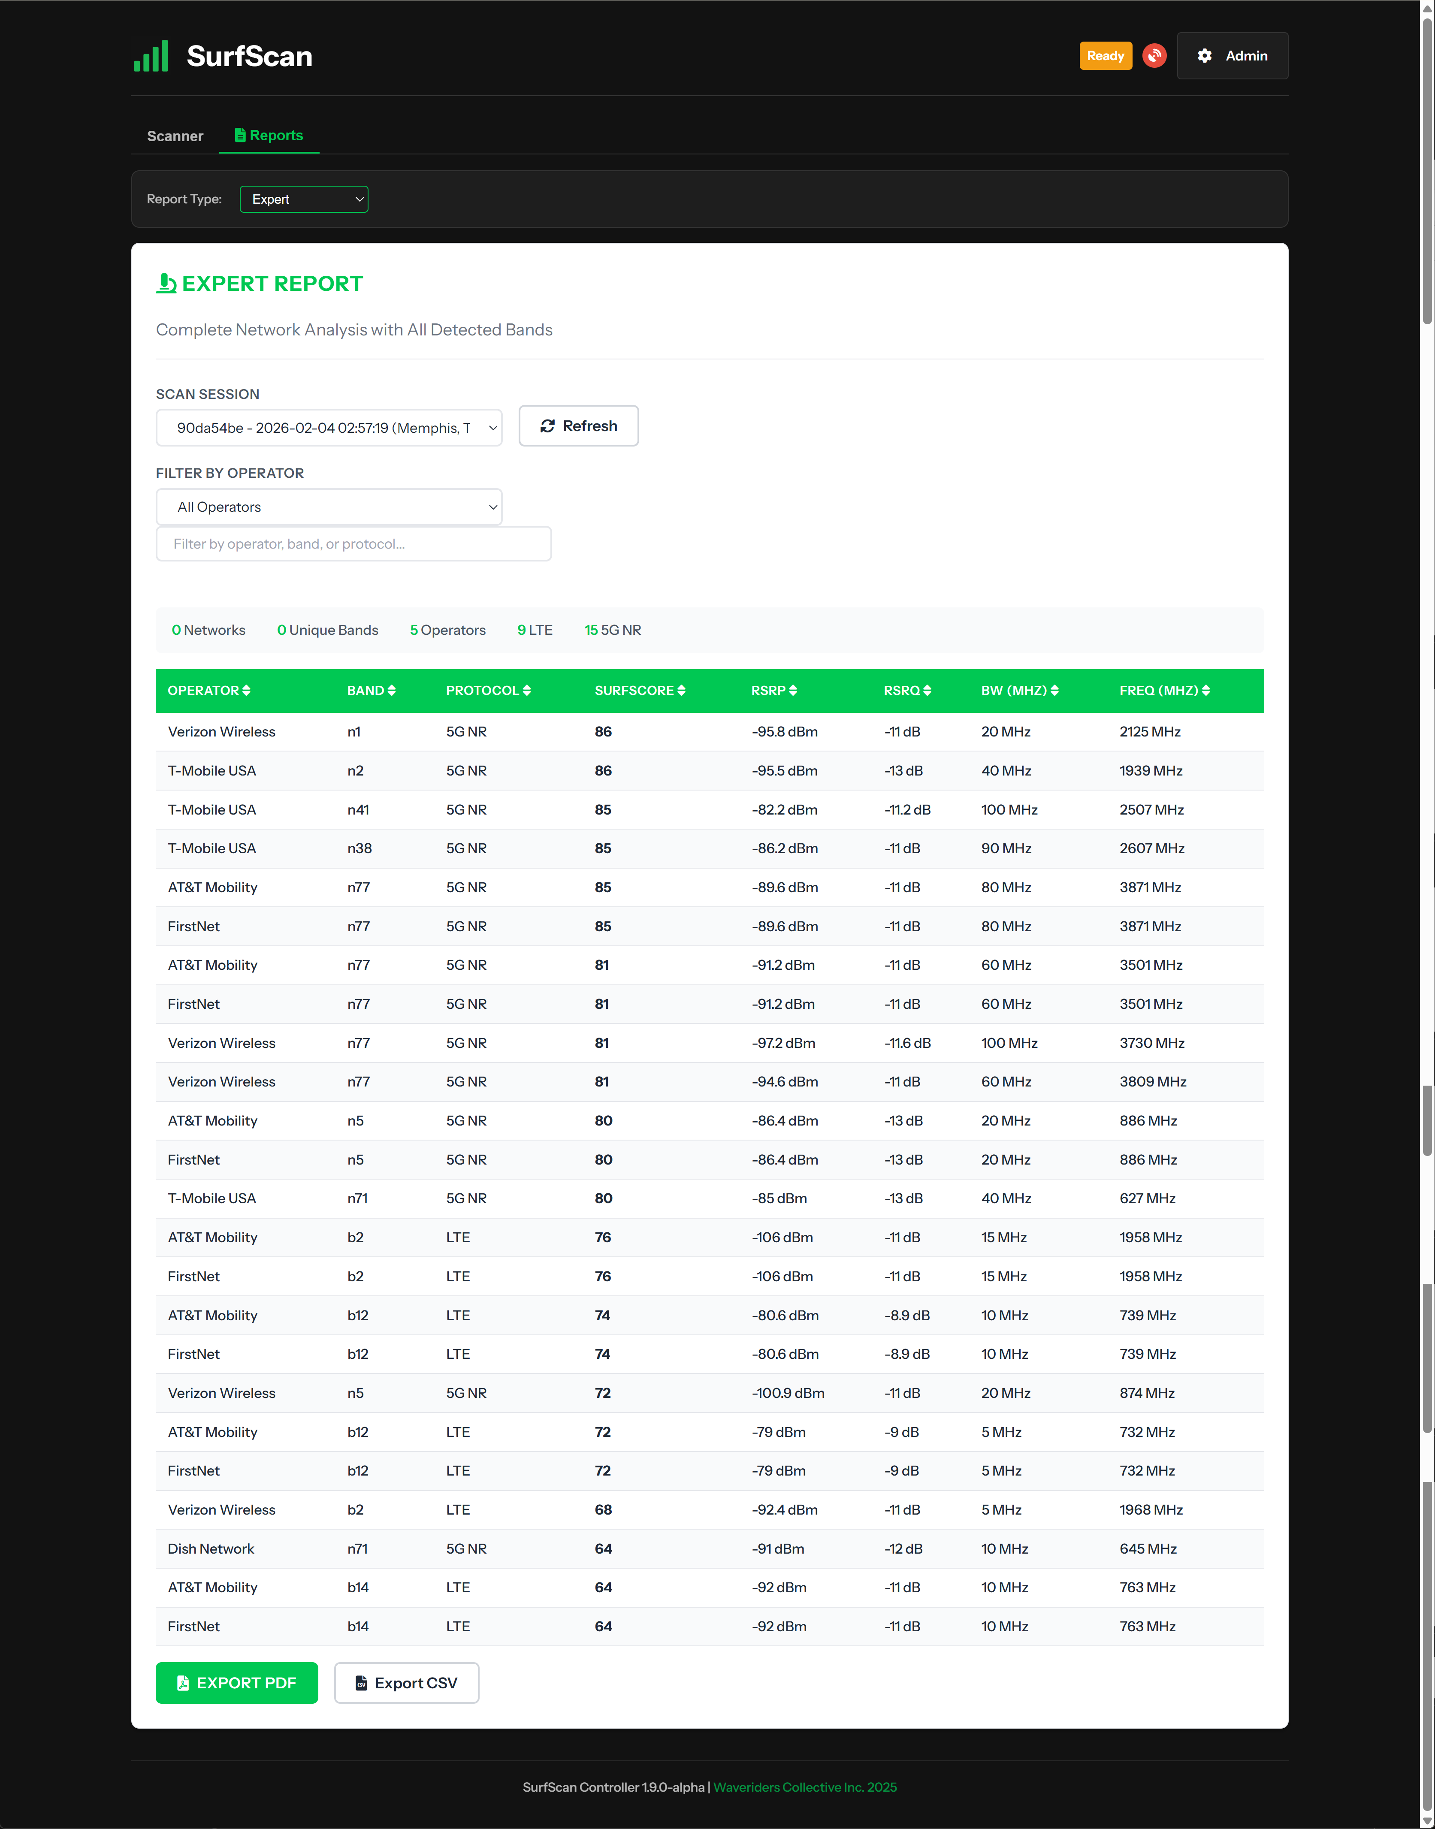Click the 645 MHz frequency cell
This screenshot has height=1829, width=1435.
[x=1148, y=1548]
